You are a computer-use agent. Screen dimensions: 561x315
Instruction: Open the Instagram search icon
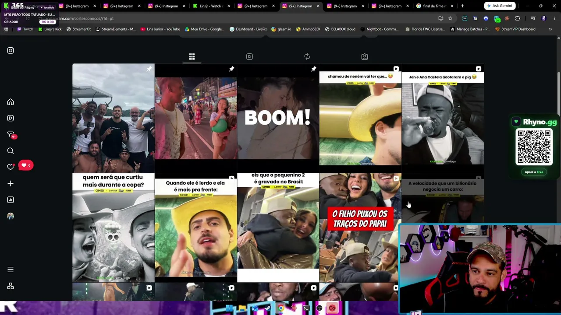11,151
